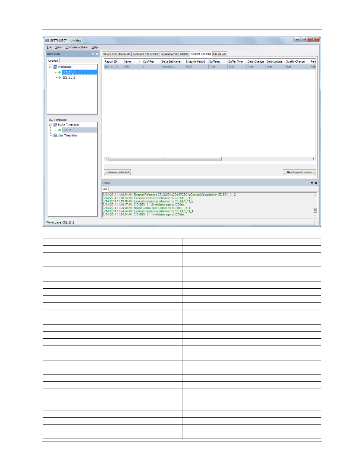The width and height of the screenshot is (364, 471).
Task: Close the Work Area panel
Action: (x=97, y=54)
